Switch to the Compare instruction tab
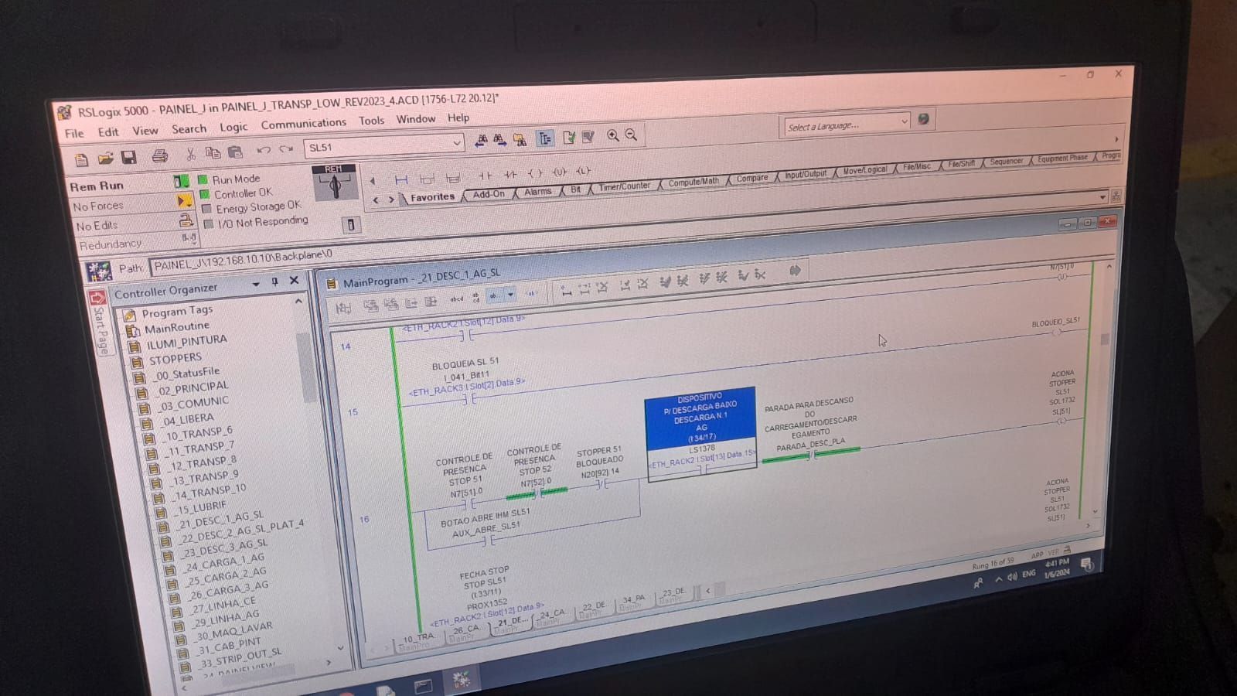1237x696 pixels. [751, 178]
